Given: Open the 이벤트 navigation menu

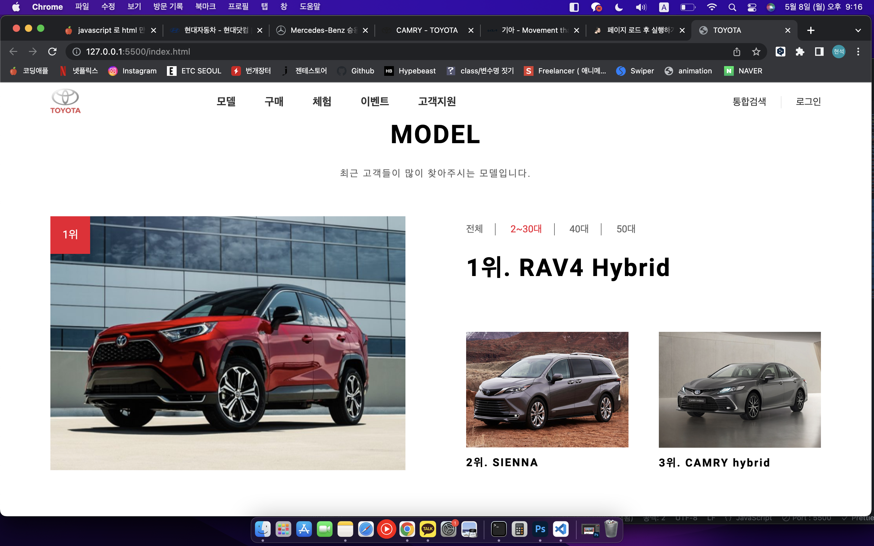Looking at the screenshot, I should click(x=374, y=102).
